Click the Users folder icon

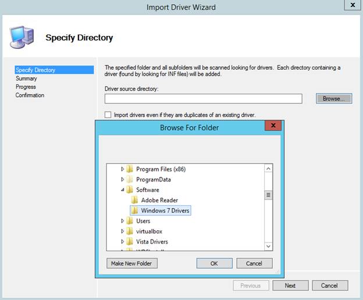[130, 221]
